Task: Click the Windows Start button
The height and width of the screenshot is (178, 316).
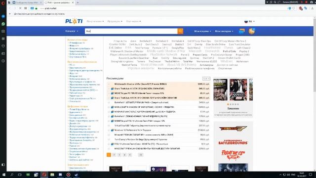Action: coord(3,175)
